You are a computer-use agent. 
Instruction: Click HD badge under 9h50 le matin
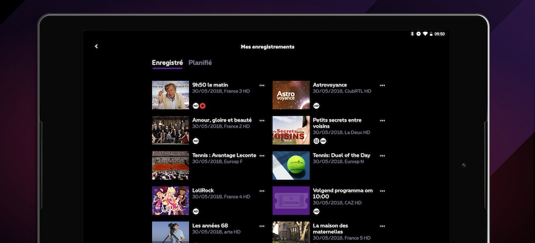[x=196, y=106]
